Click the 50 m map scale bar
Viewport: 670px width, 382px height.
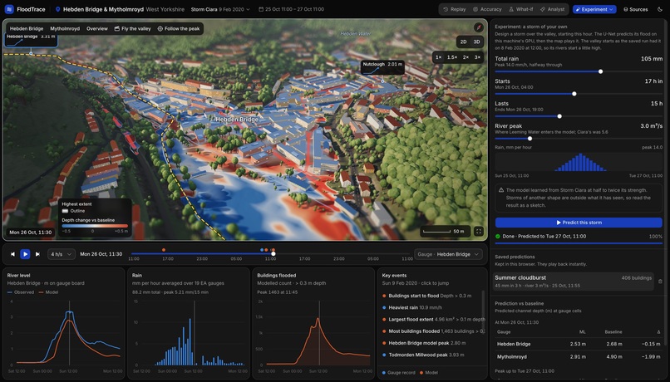pos(445,232)
